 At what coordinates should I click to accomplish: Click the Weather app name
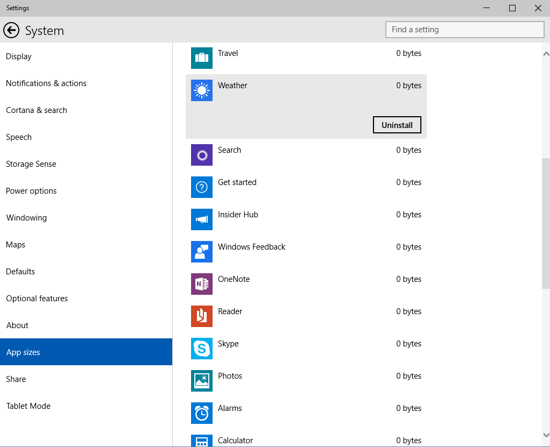(232, 86)
